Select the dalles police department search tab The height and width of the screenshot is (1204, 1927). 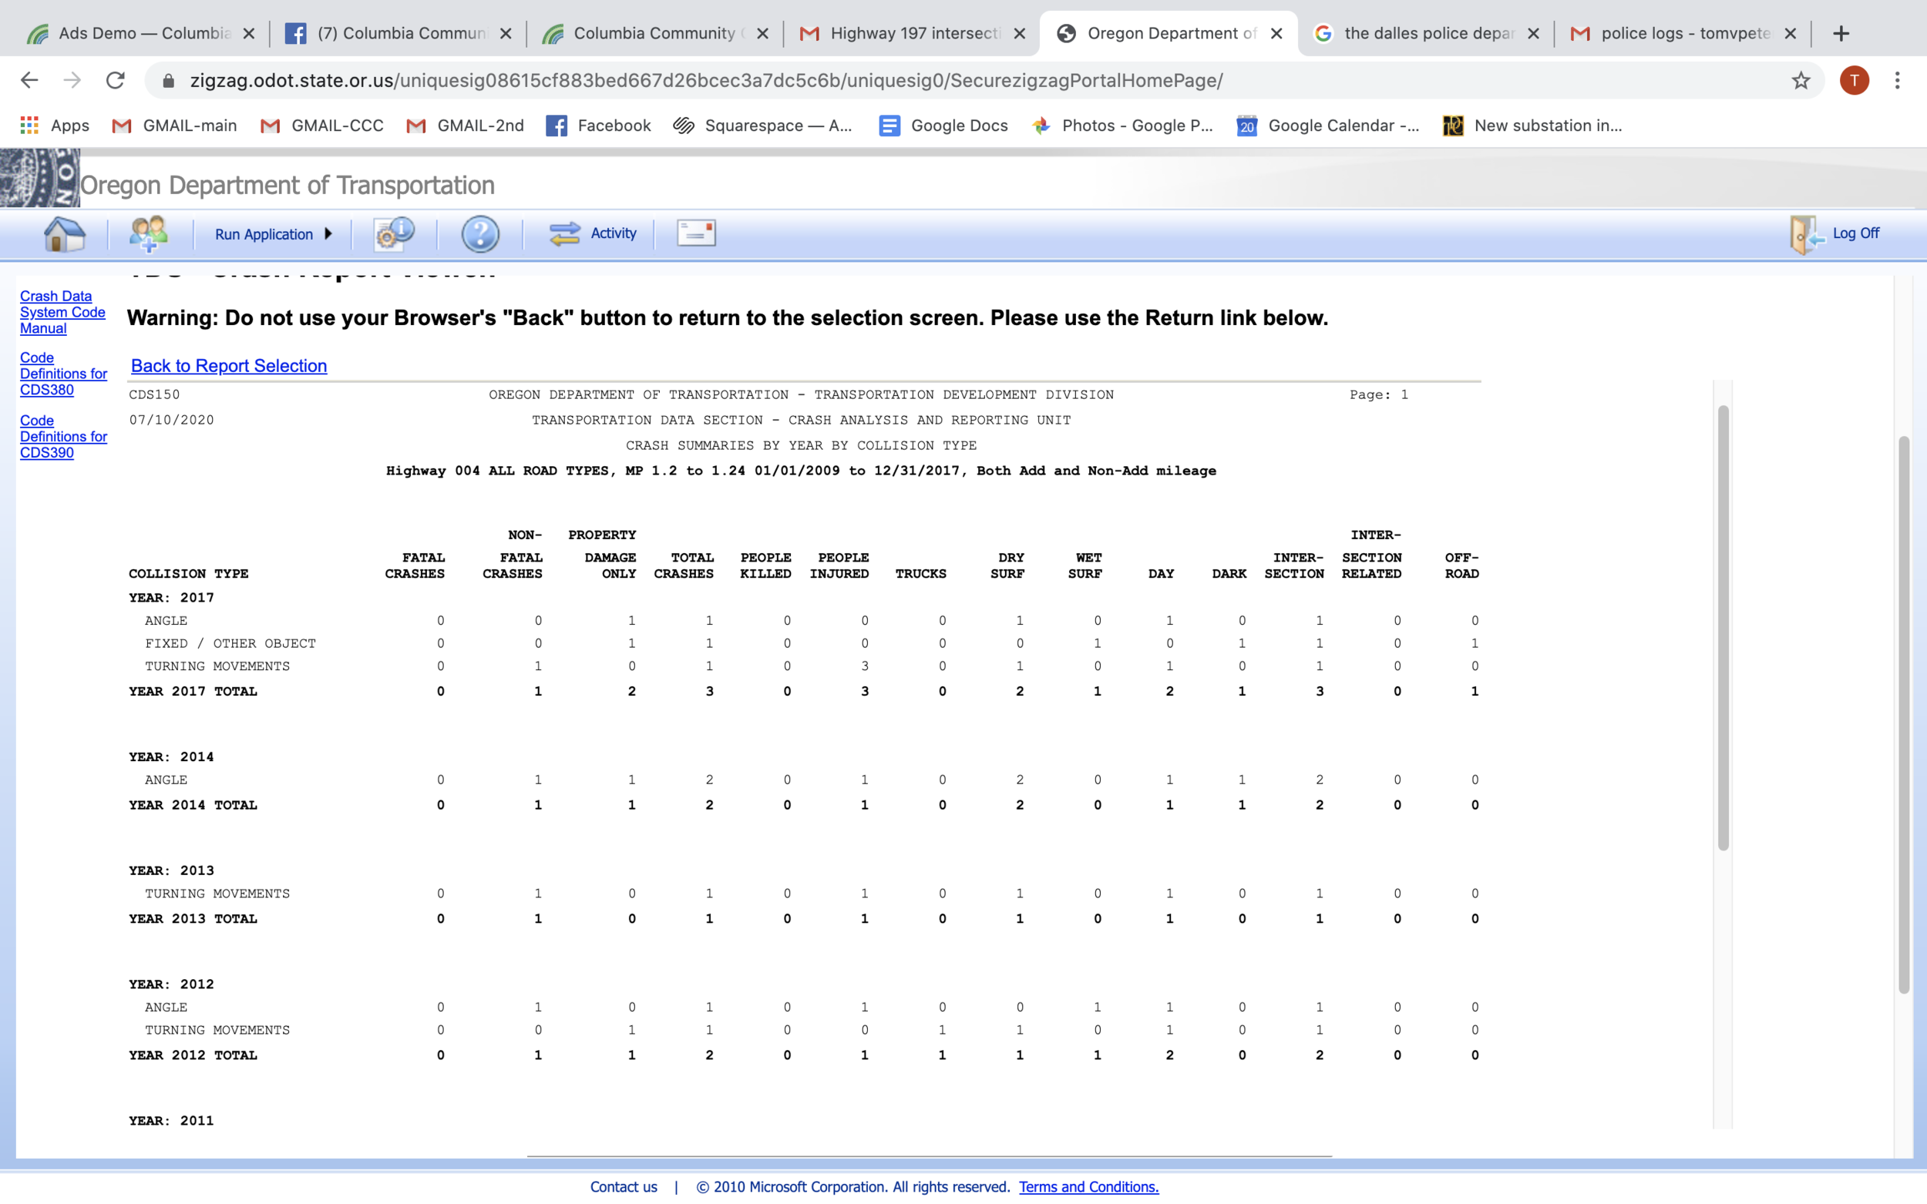click(x=1426, y=32)
